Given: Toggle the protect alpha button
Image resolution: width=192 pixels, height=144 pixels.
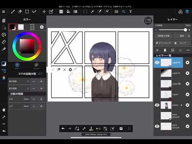Looking at the screenshot, I should coord(164,36).
